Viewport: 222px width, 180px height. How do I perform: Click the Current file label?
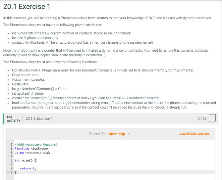[x=98, y=134]
